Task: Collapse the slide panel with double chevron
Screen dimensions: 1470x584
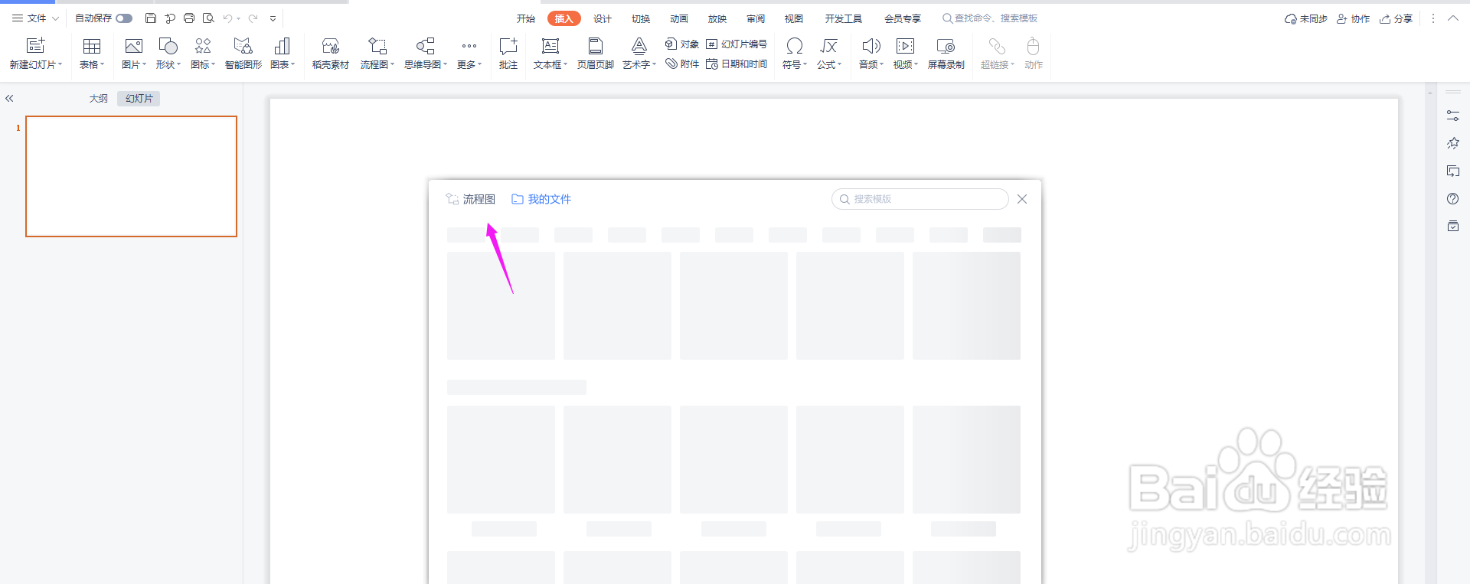Action: 10,99
